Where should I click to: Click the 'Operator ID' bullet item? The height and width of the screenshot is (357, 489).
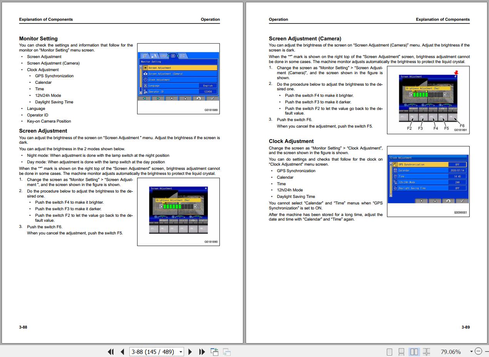(x=38, y=115)
